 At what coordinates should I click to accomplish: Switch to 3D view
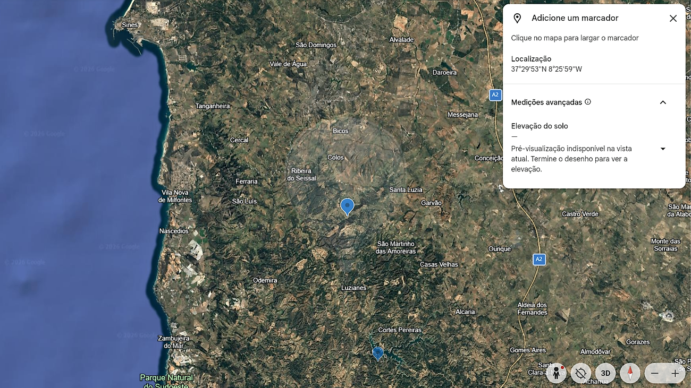click(x=605, y=373)
